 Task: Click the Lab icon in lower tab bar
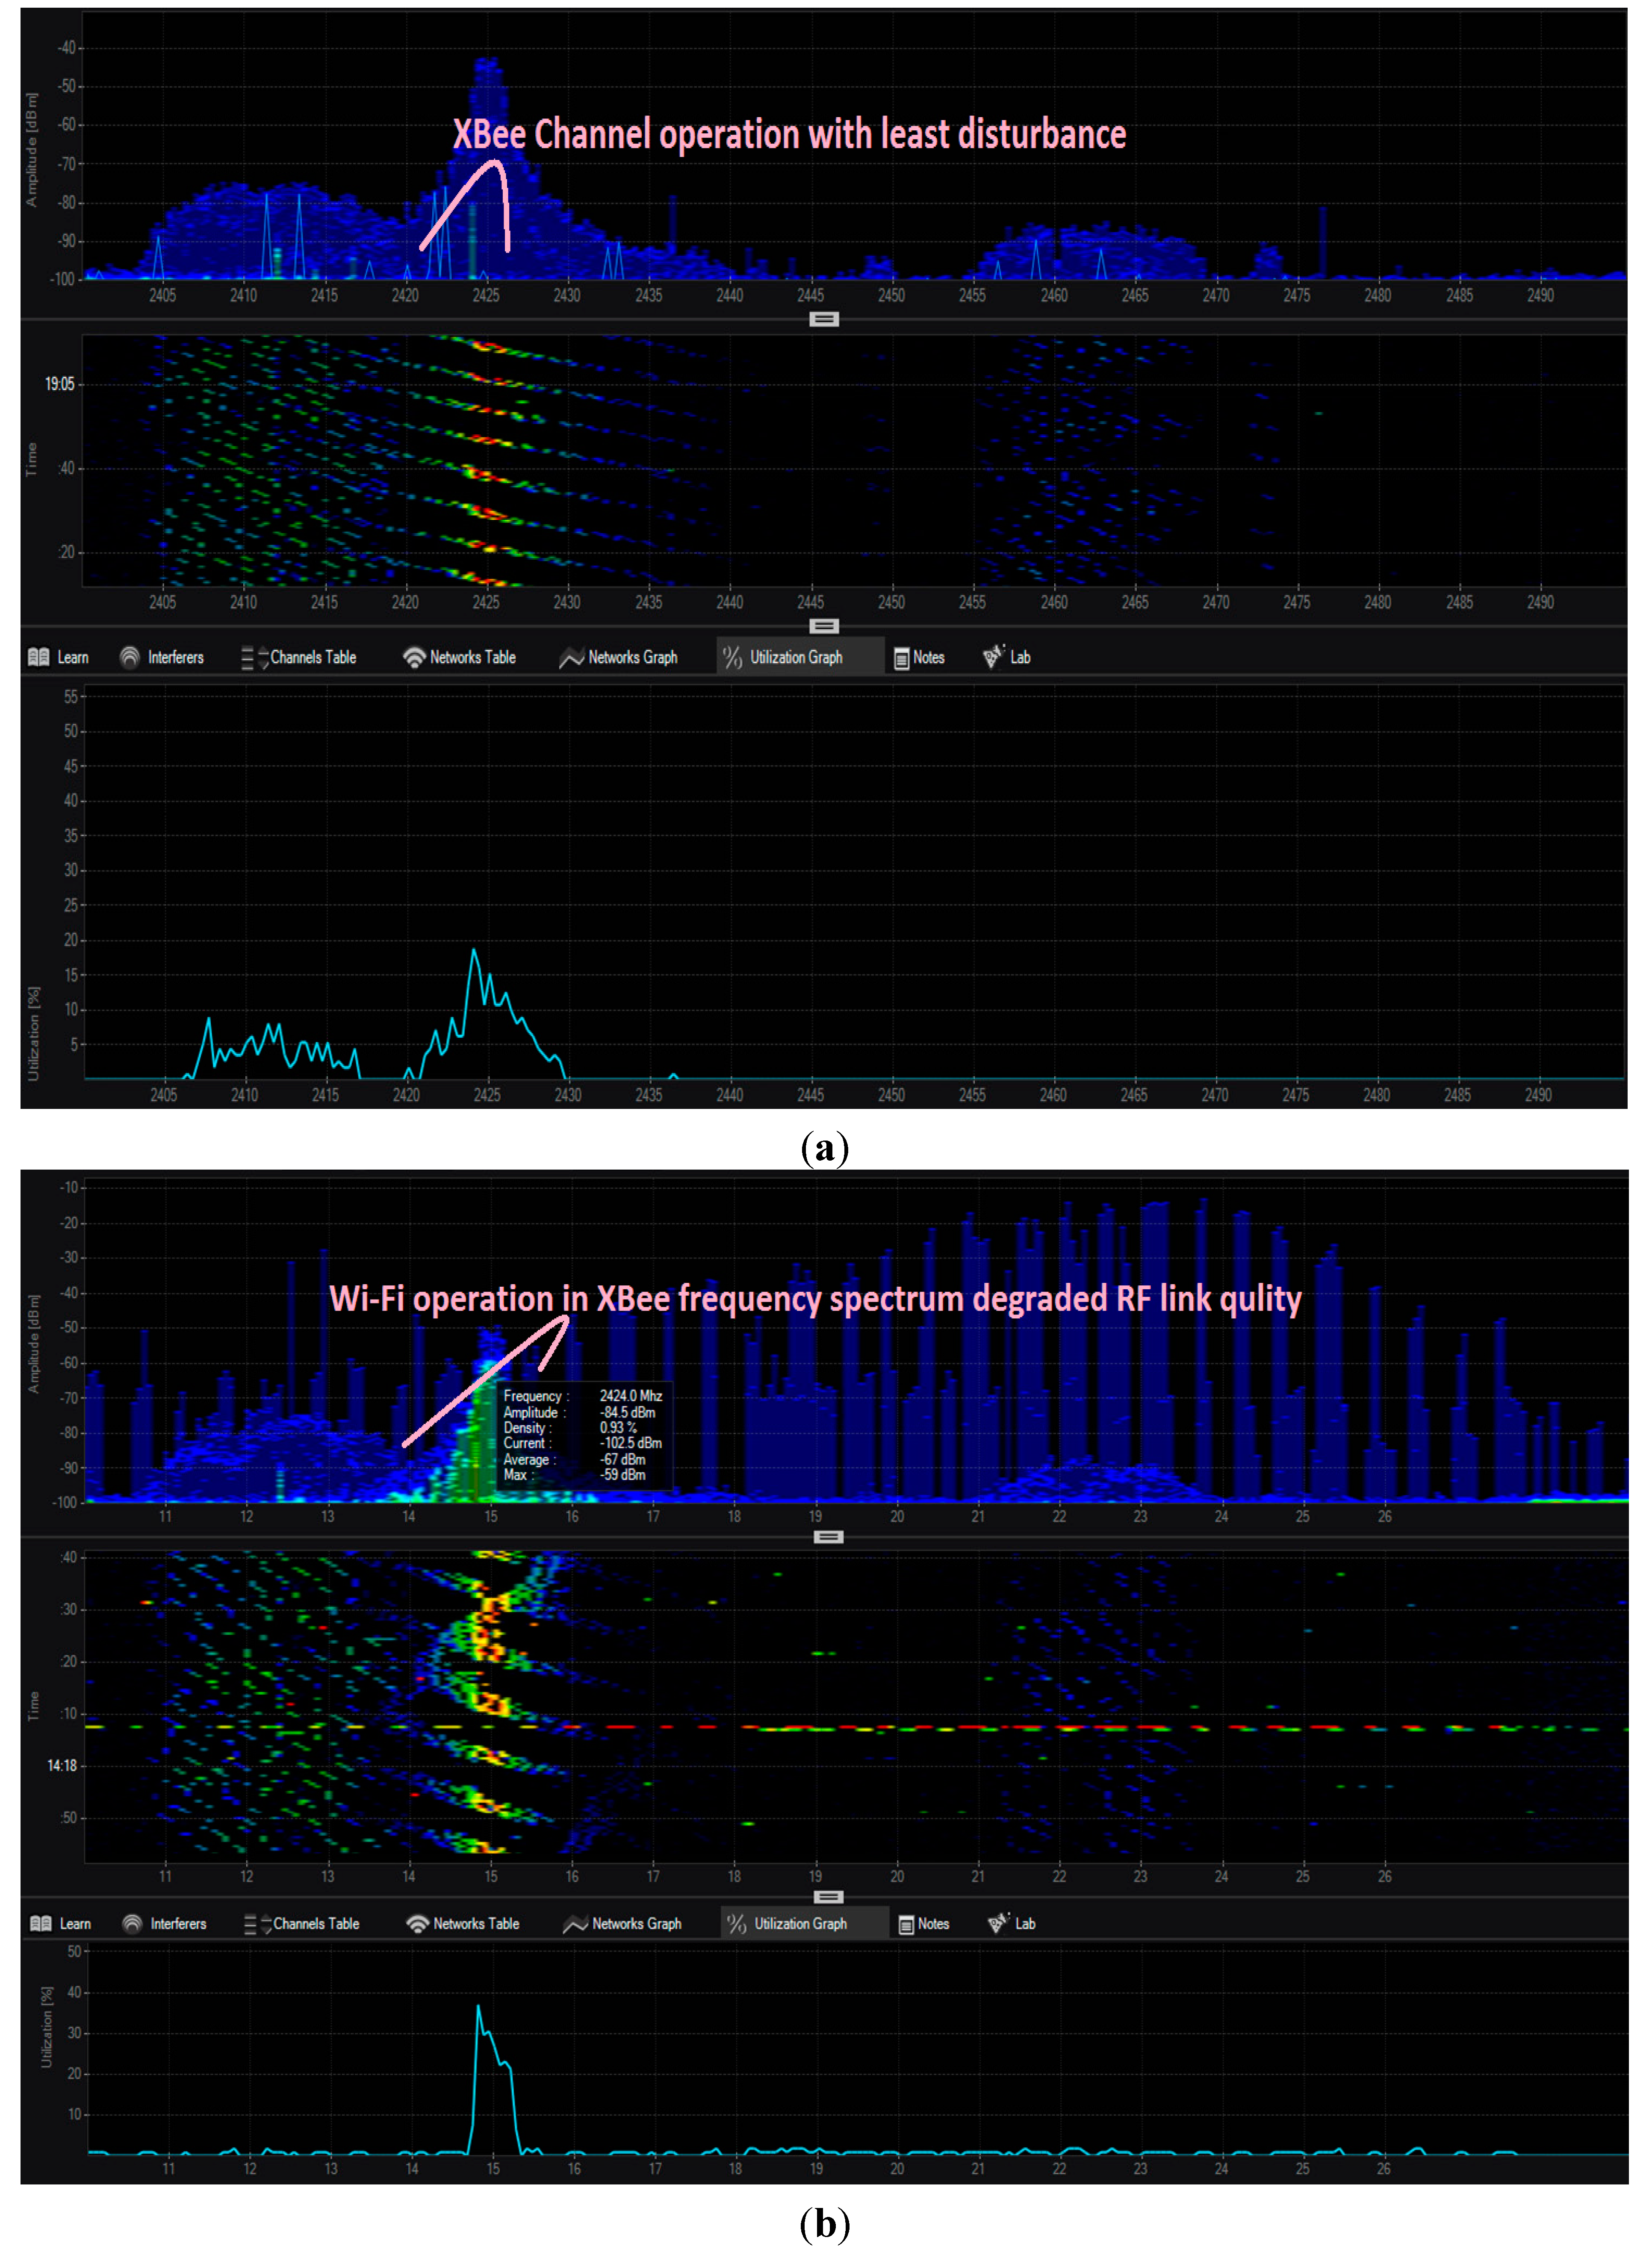997,1922
